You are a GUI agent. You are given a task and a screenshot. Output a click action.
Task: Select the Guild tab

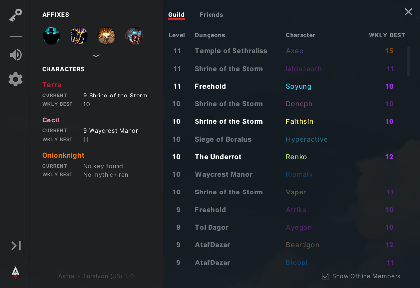176,15
